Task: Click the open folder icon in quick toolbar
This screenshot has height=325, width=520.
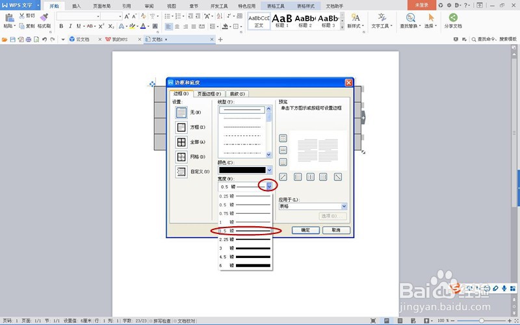Action: (x=5, y=40)
